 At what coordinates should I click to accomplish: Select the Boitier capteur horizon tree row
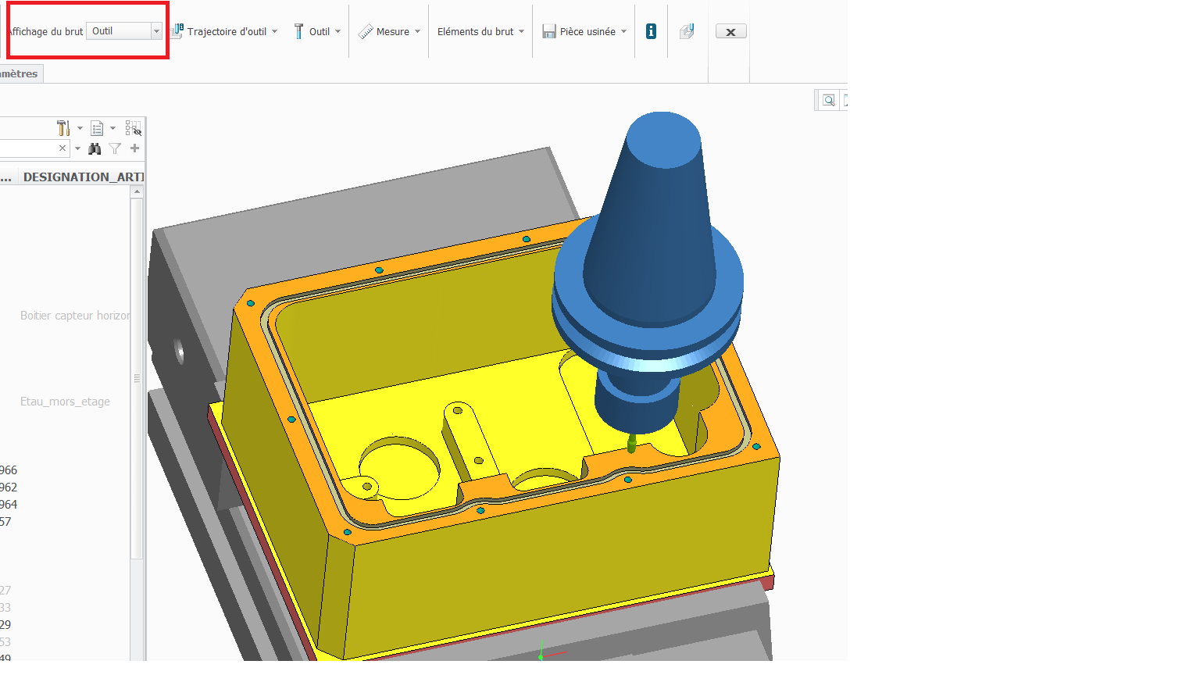(x=75, y=316)
